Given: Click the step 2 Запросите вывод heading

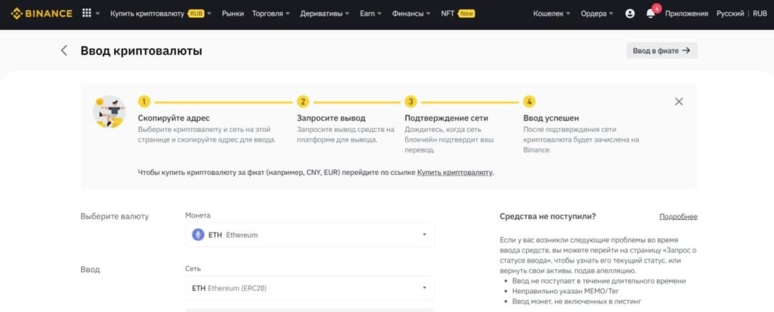Looking at the screenshot, I should coord(331,118).
